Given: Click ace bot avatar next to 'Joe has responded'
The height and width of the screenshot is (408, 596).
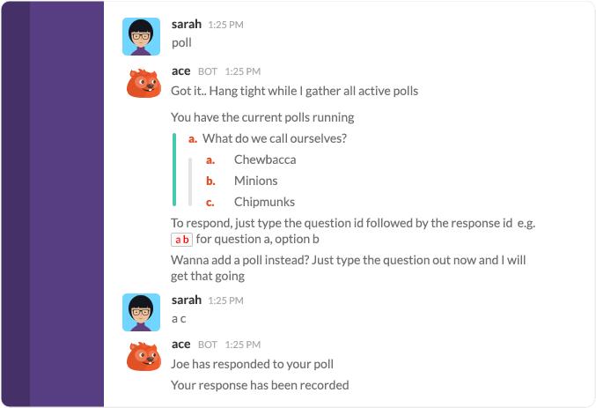Looking at the screenshot, I should (143, 356).
